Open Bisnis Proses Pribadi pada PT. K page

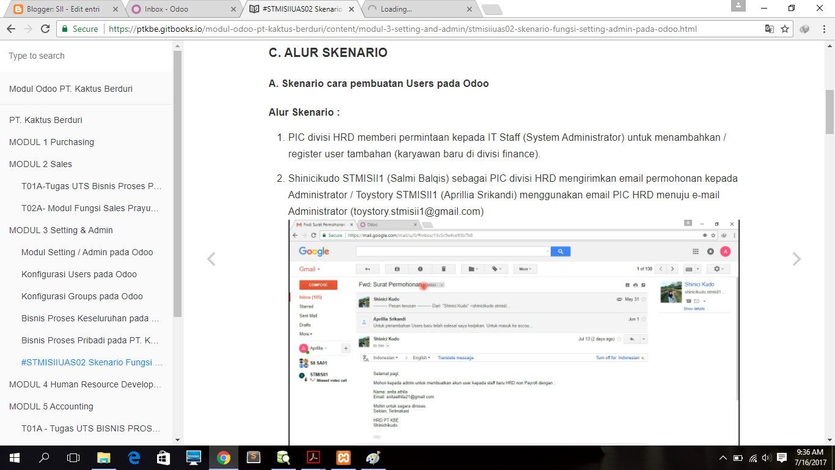coord(90,340)
